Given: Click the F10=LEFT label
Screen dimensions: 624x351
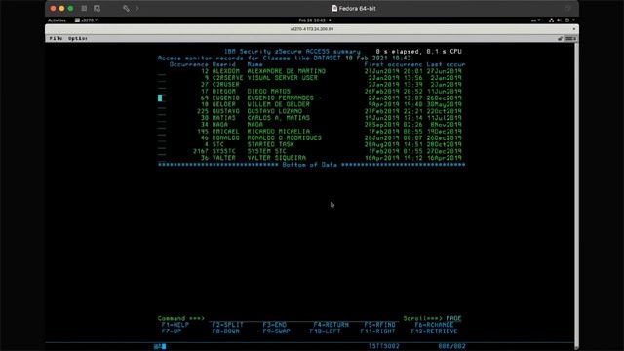Looking at the screenshot, I should click(x=325, y=331).
